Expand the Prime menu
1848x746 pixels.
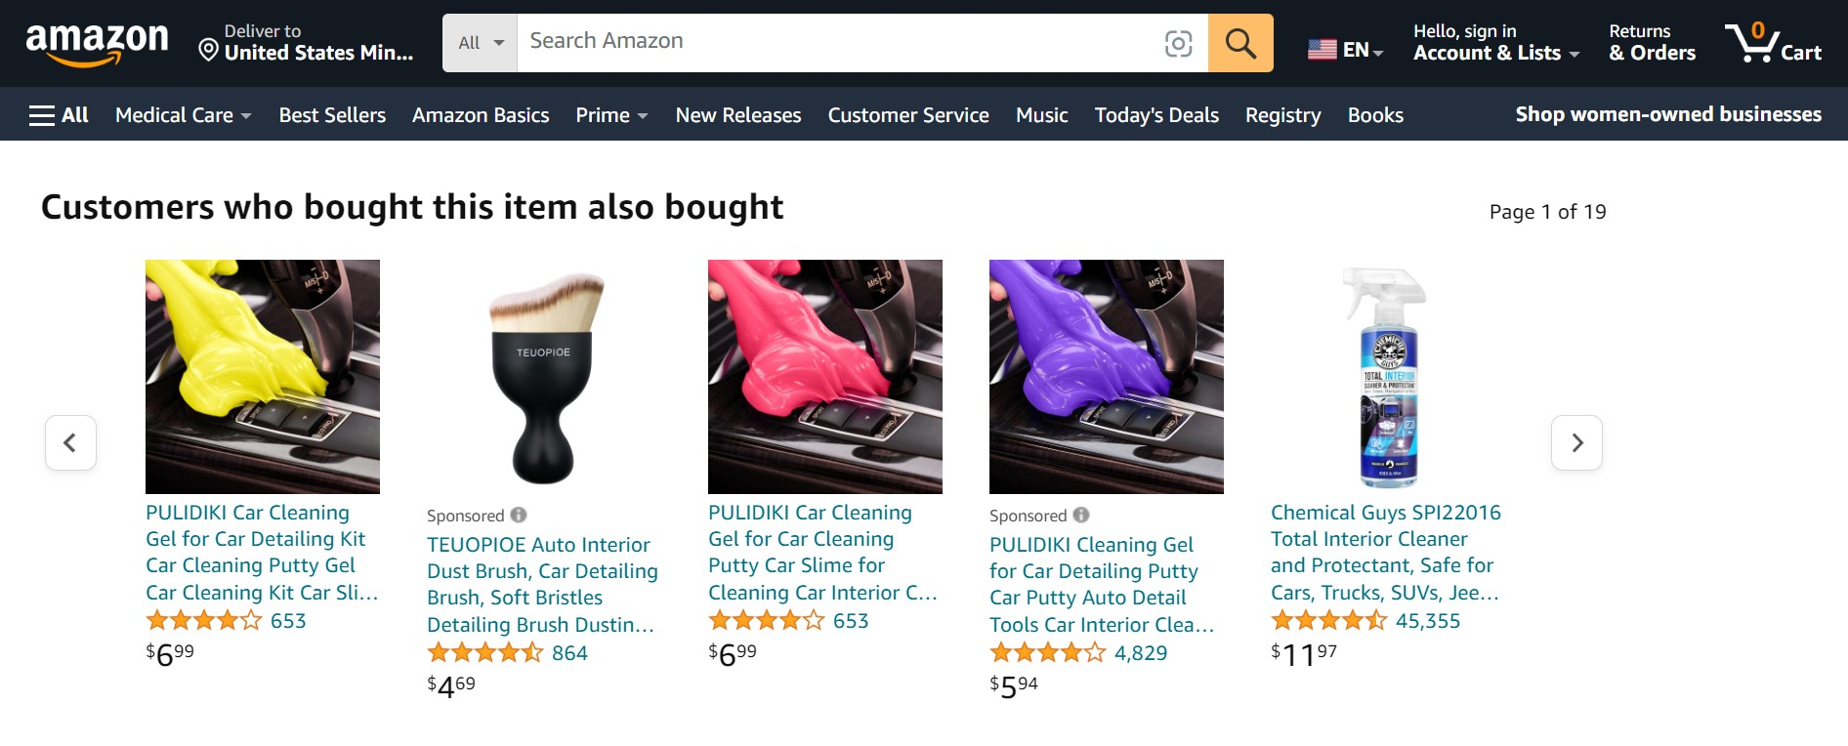610,114
